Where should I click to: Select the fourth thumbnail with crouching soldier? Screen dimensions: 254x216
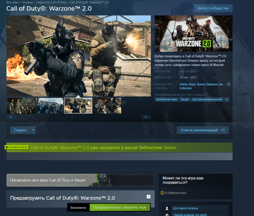(107, 106)
